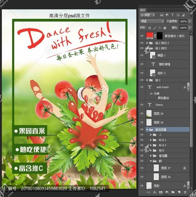Click the 不透明度 100% value field

(183, 21)
